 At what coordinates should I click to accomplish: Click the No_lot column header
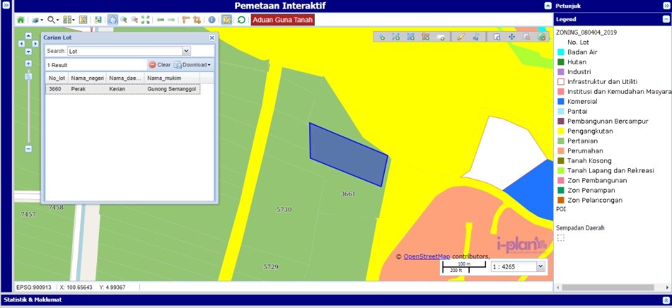[x=57, y=78]
